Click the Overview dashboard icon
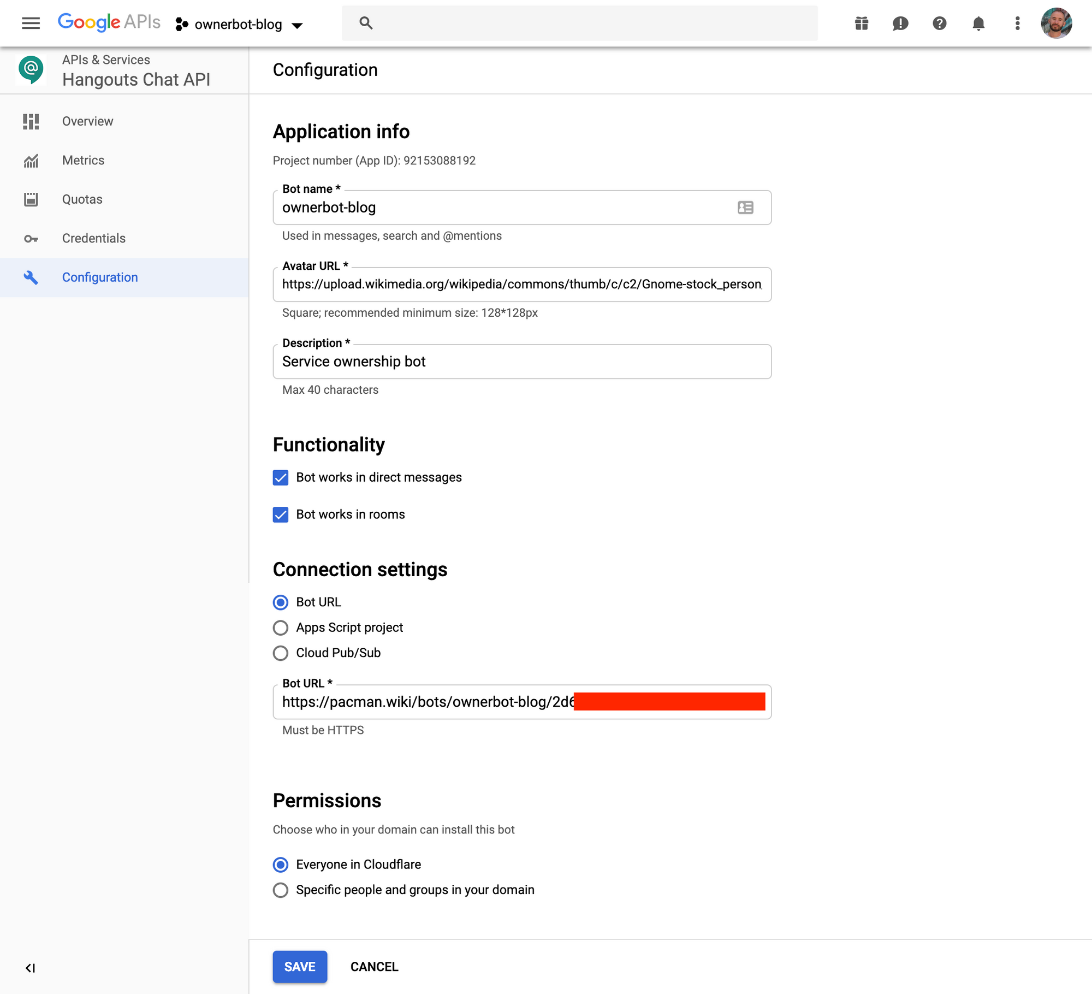The width and height of the screenshot is (1092, 994). pyautogui.click(x=31, y=121)
